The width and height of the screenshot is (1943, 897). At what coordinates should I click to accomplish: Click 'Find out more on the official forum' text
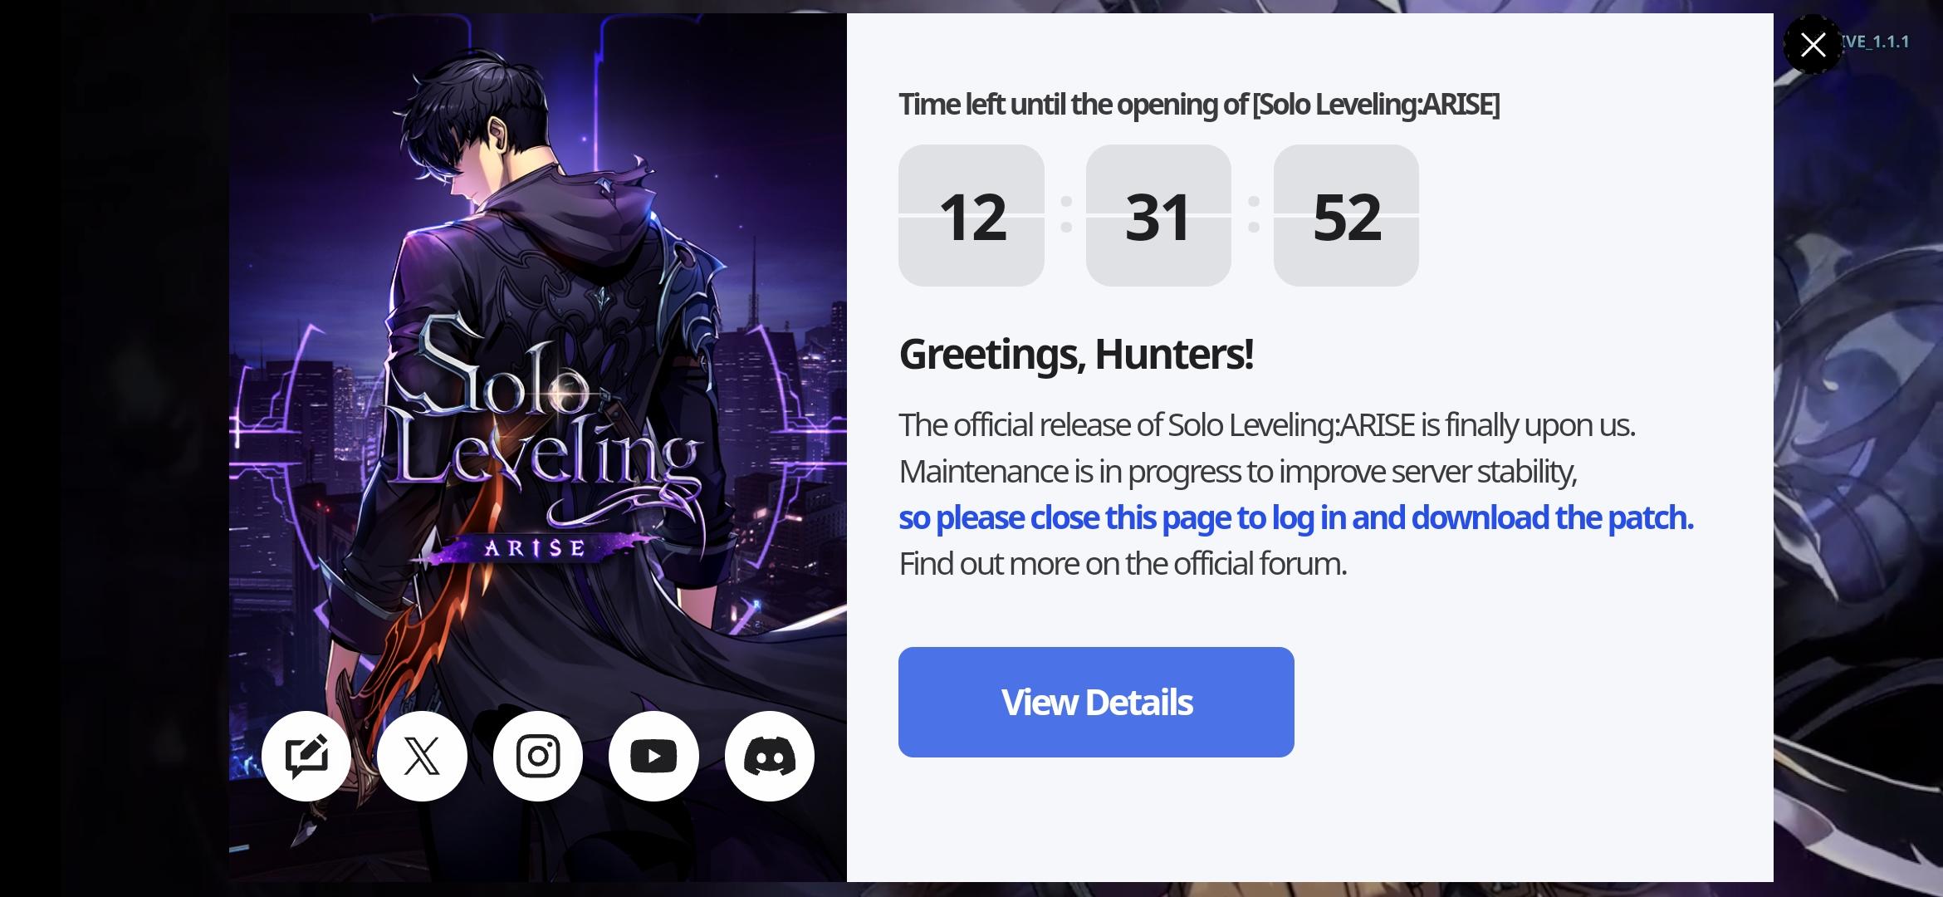pyautogui.click(x=1123, y=564)
